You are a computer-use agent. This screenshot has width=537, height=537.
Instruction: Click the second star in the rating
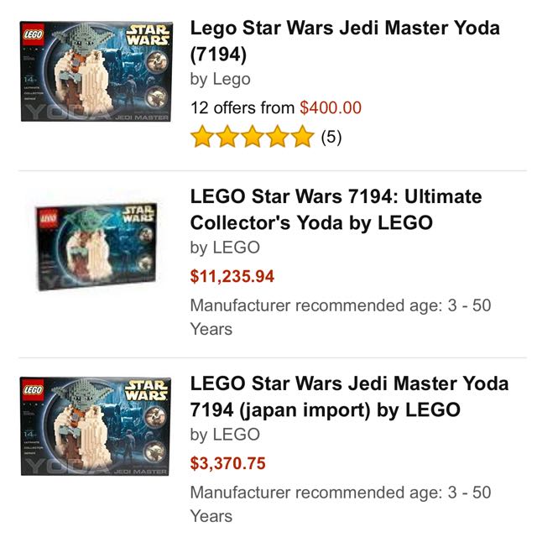click(x=227, y=137)
